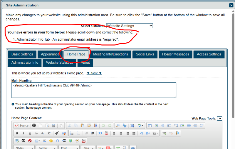Screen dimensions: 235x149
Task: Open the Select a Module dropdown
Action: [129, 26]
